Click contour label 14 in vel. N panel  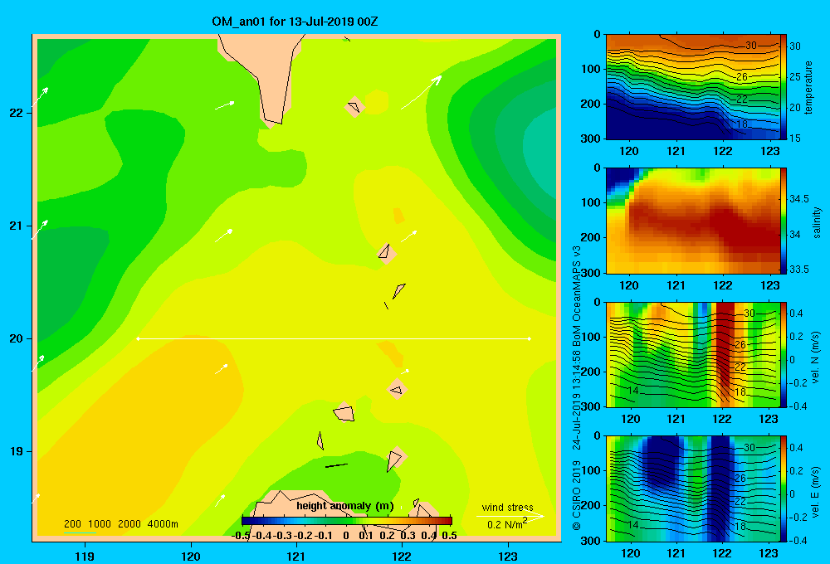[x=633, y=391]
